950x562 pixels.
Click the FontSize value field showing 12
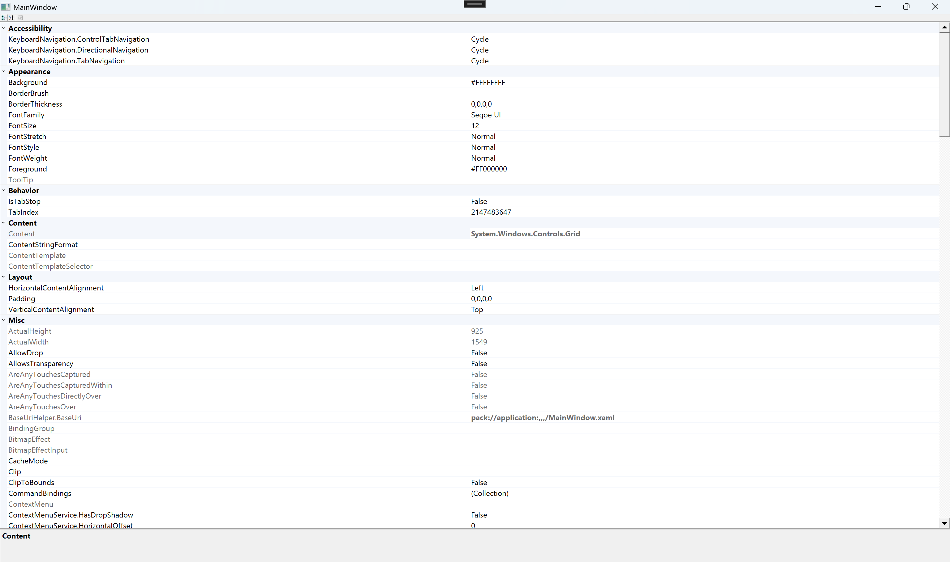coord(475,126)
